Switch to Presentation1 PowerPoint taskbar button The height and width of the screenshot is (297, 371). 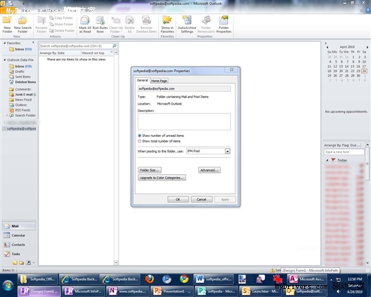pos(171,291)
